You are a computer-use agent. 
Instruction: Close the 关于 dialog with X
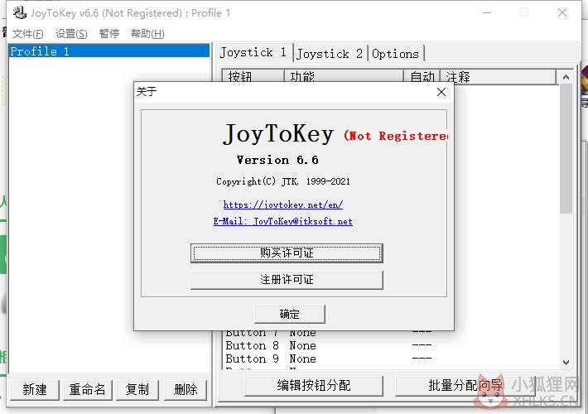441,92
